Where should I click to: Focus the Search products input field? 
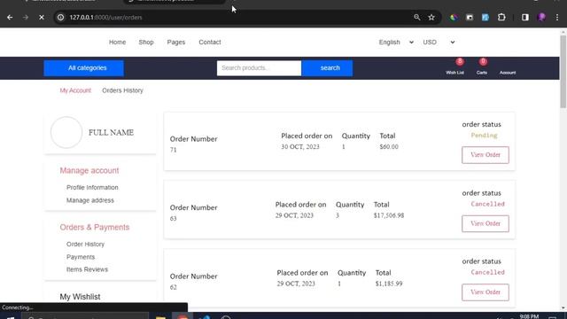[259, 68]
